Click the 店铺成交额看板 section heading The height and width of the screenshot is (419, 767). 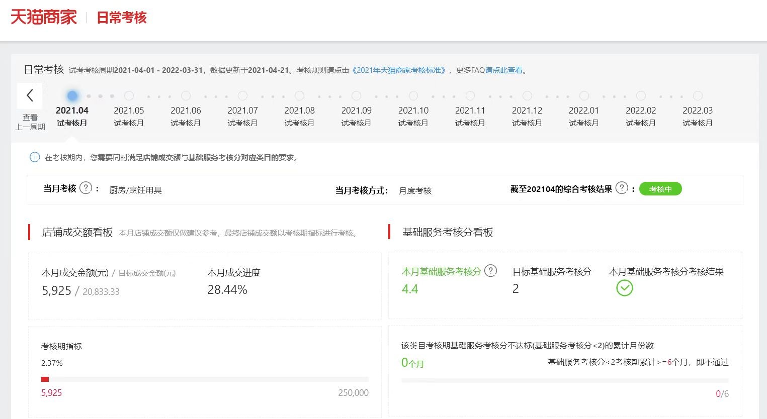coord(77,232)
